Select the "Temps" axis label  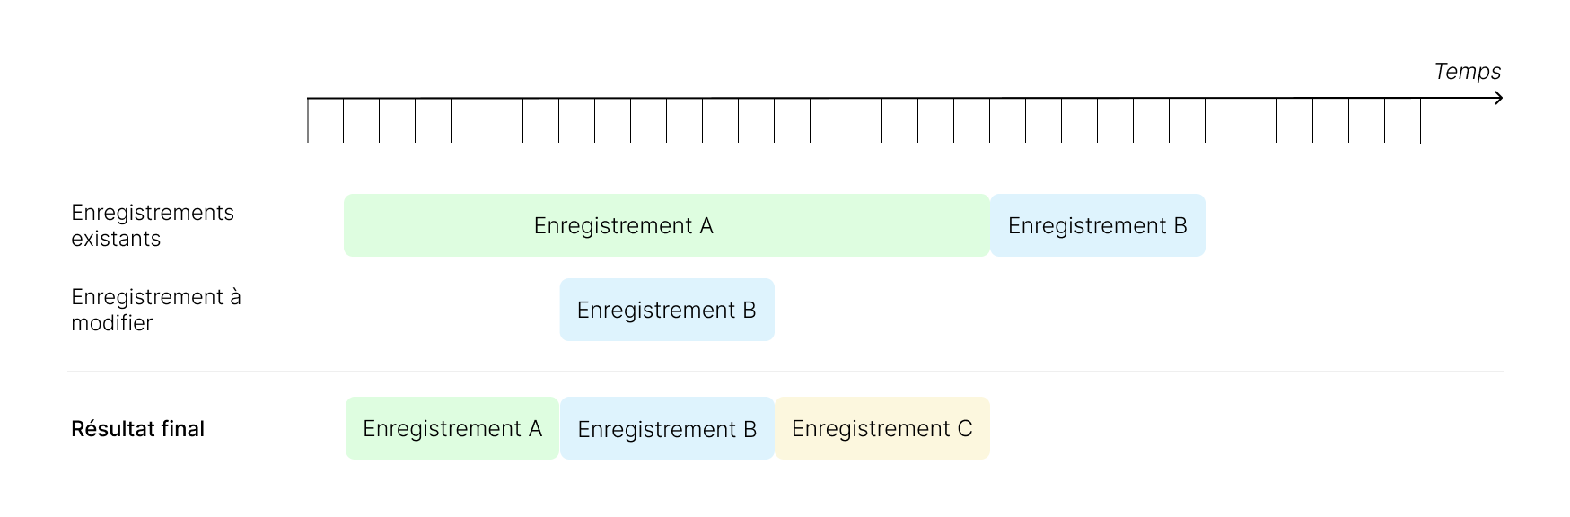click(1467, 72)
